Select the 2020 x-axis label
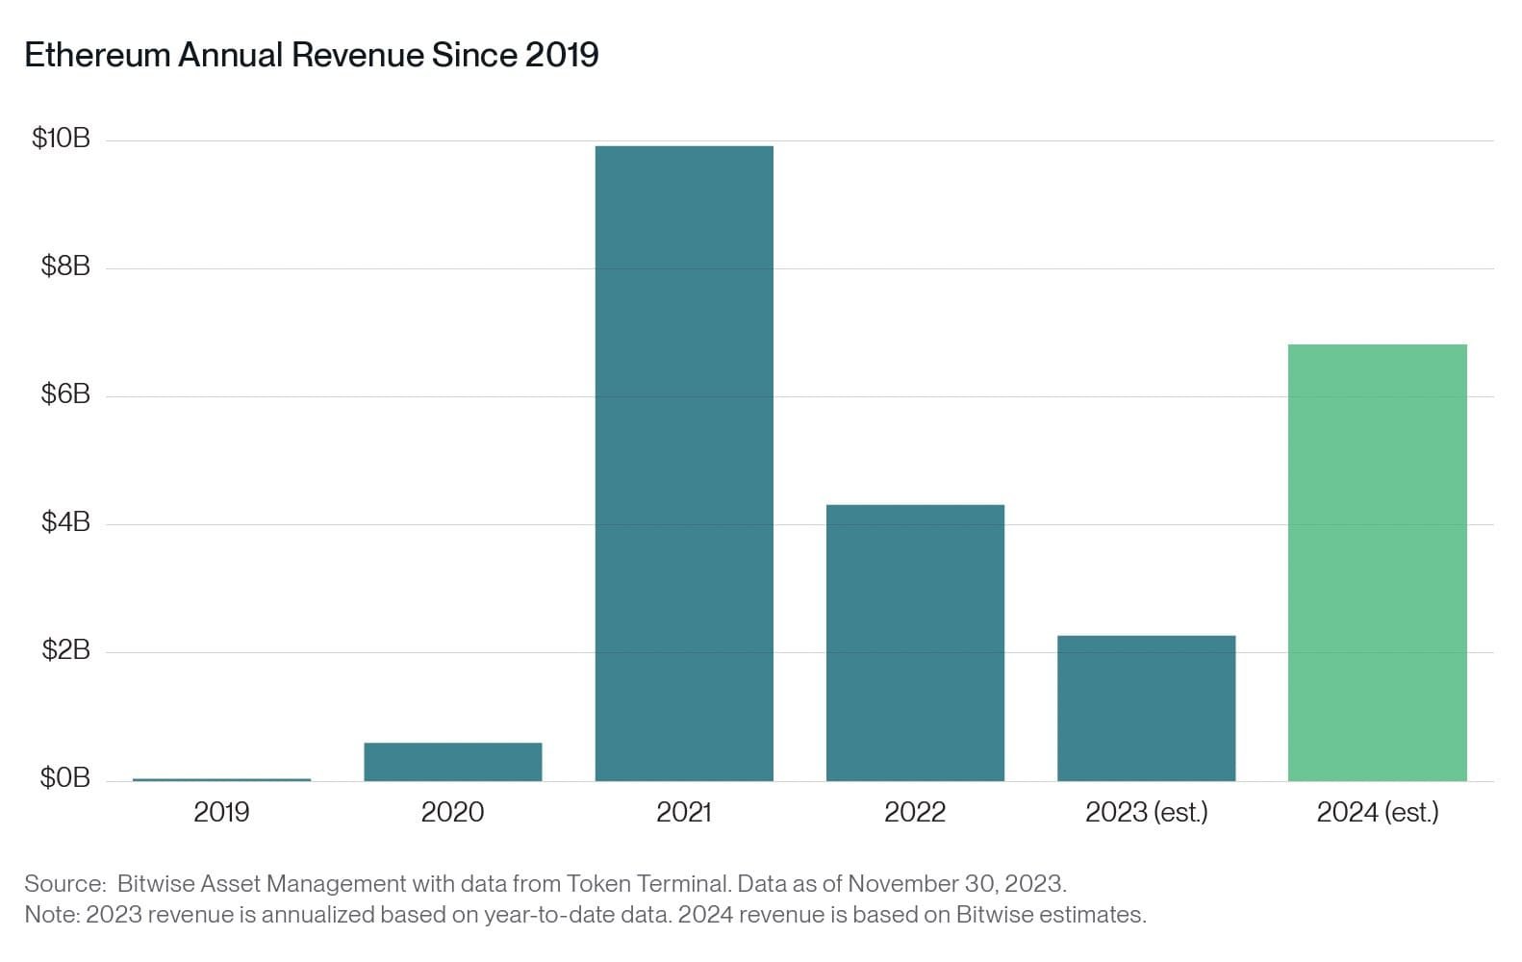 (x=452, y=812)
